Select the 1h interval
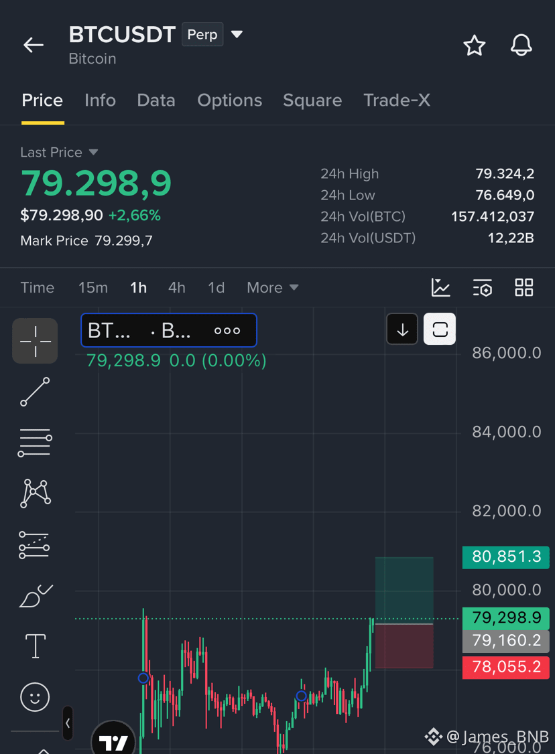 point(139,287)
